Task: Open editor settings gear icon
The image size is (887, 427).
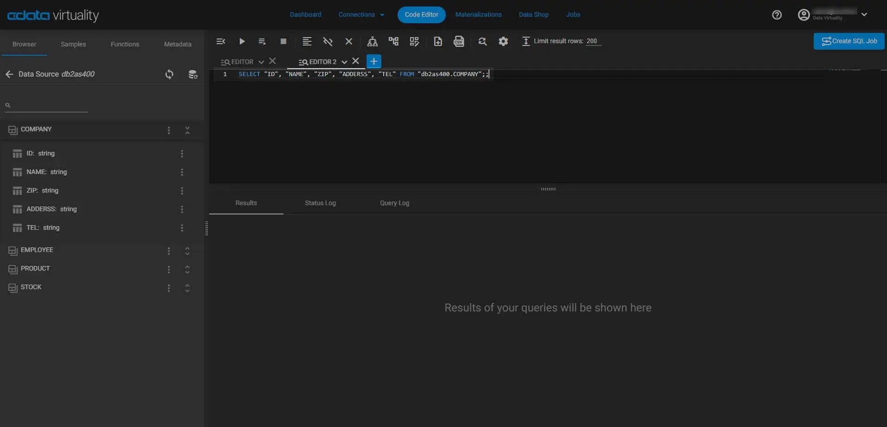Action: tap(503, 41)
